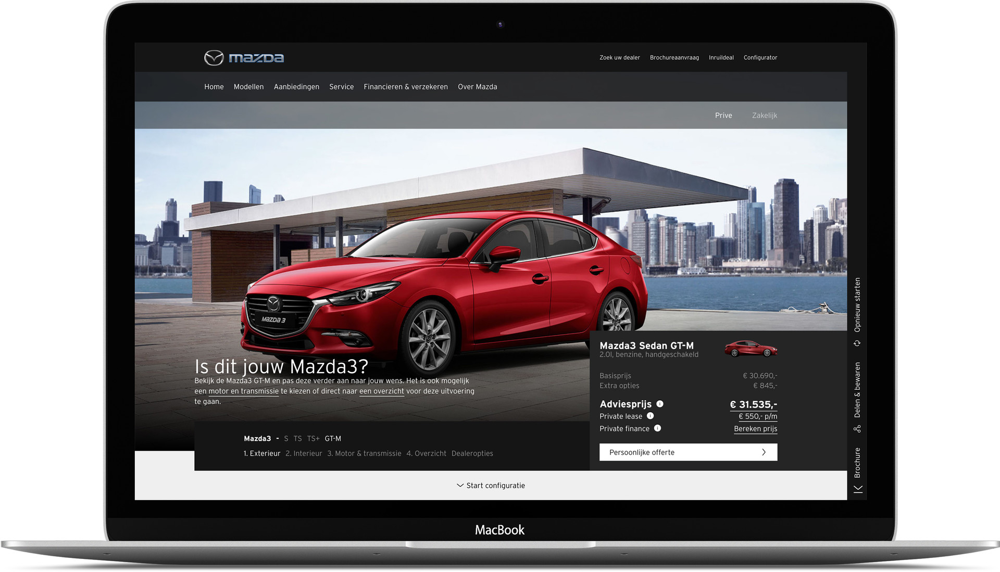
Task: Click the Mazda3 Sedan GT-M title
Action: [x=646, y=346]
